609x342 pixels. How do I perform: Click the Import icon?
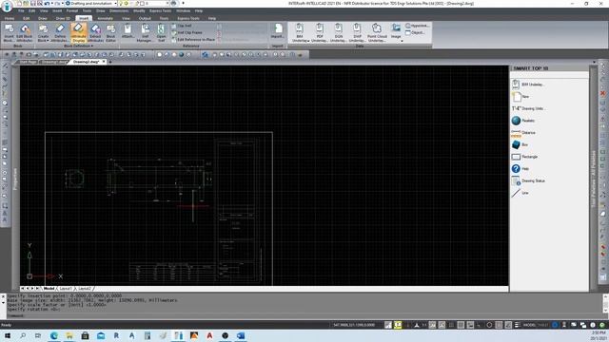point(278,31)
